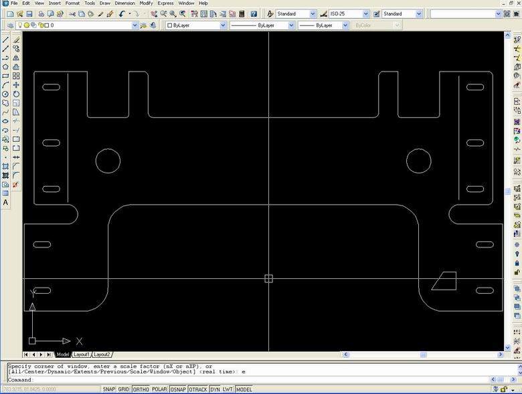The image size is (522, 394).
Task: Click the Mirror modify tool
Action: pos(16,58)
